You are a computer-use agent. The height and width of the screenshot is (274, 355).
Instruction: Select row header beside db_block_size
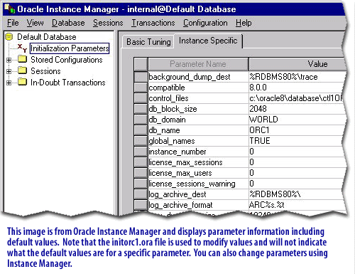141,109
